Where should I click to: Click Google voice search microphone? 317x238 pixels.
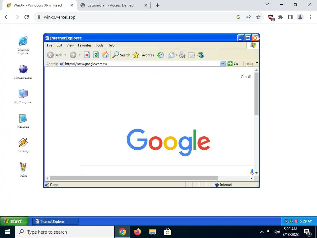[x=252, y=172]
